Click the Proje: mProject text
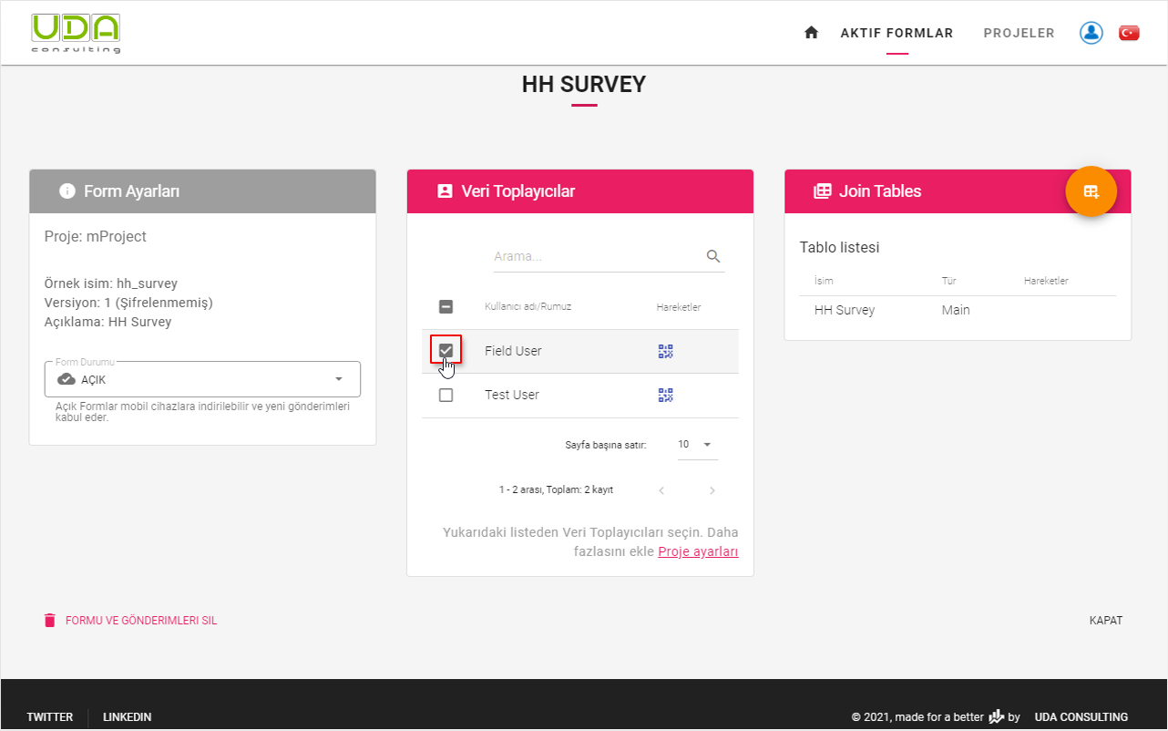Image resolution: width=1168 pixels, height=731 pixels. 96,236
